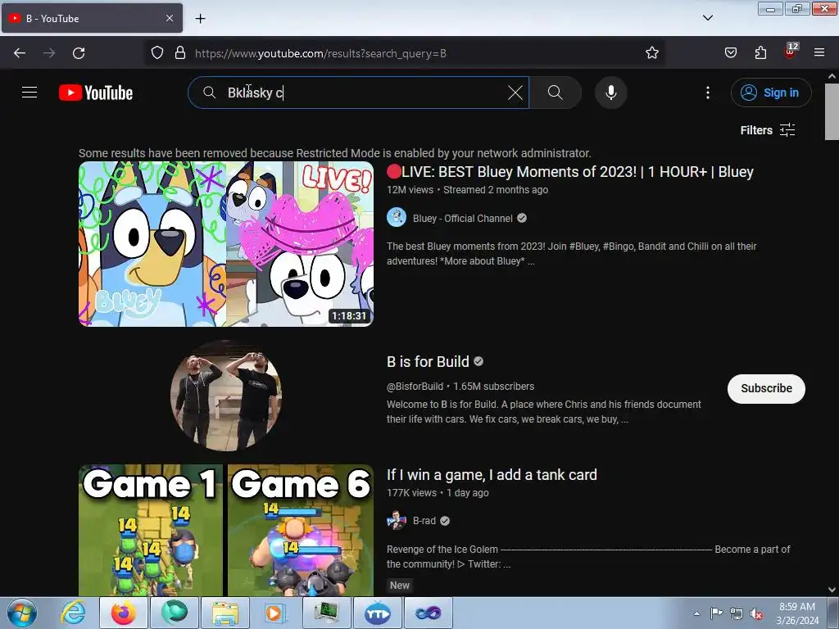This screenshot has width=839, height=629.
Task: Open the YouTube guide hamburger menu
Action: (x=29, y=93)
